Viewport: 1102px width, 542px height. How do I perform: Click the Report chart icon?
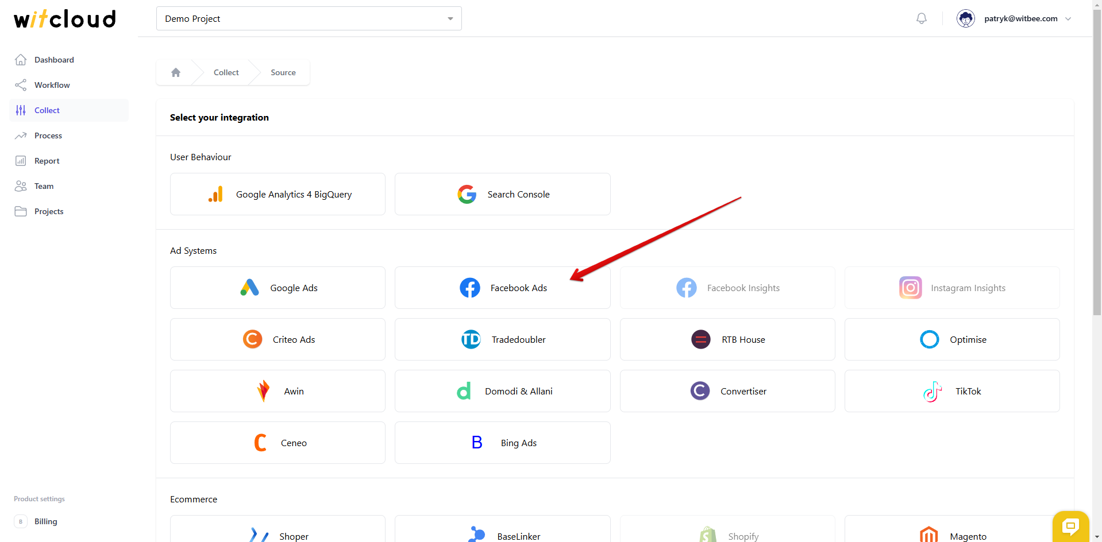click(x=21, y=161)
